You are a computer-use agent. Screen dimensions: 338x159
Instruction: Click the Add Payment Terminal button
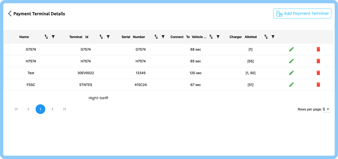302,13
